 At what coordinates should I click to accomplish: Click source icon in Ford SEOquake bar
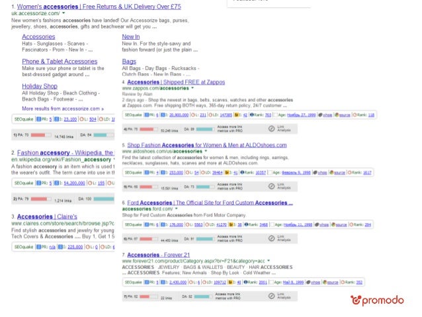(333, 224)
